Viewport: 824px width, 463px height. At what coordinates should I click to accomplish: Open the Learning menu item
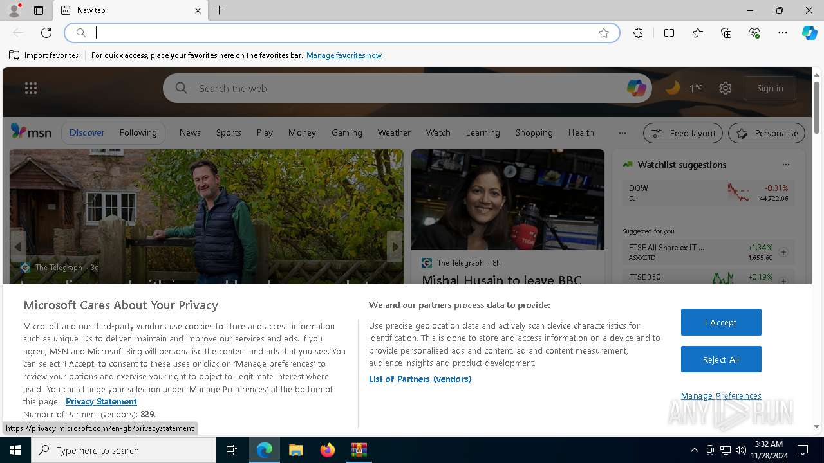[x=483, y=132]
